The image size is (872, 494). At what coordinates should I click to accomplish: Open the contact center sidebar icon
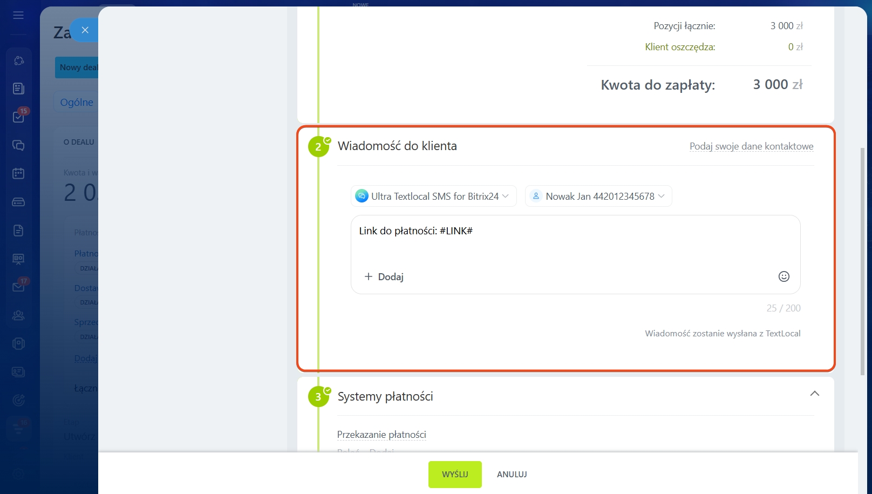pos(18,343)
